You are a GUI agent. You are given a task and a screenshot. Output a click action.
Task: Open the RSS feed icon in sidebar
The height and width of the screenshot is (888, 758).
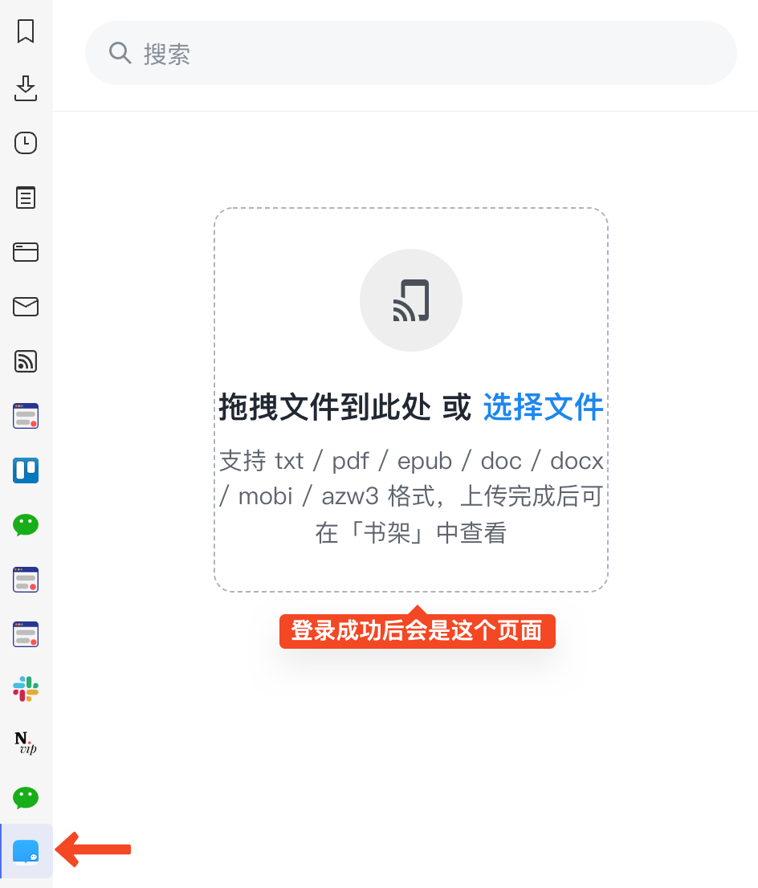click(26, 361)
